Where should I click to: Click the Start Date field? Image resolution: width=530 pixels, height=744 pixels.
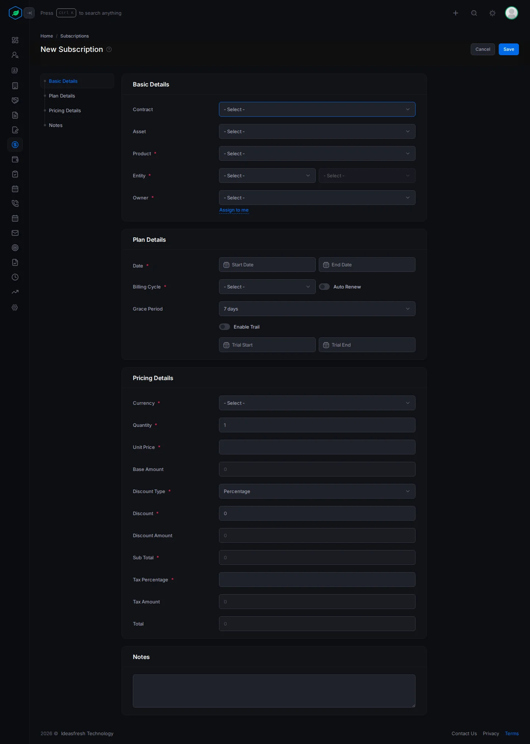click(267, 265)
